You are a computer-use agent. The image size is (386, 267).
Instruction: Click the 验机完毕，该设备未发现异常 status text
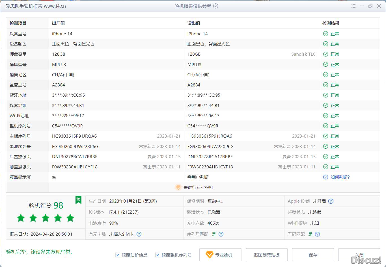coord(40,252)
